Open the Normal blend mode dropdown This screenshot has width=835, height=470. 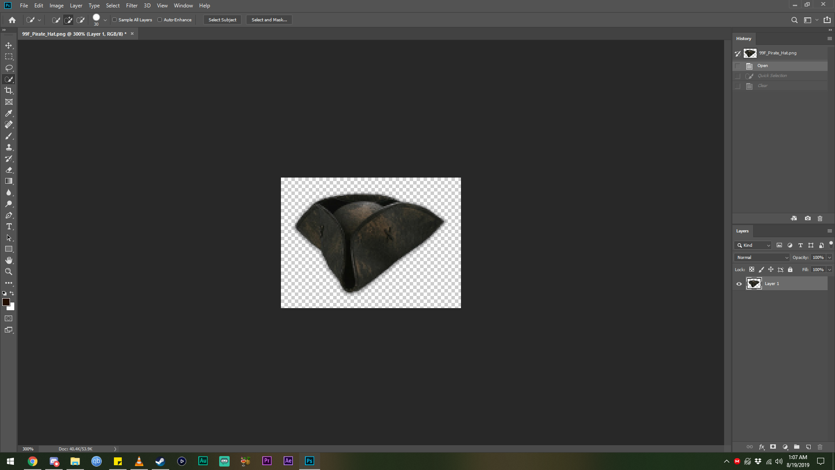762,258
